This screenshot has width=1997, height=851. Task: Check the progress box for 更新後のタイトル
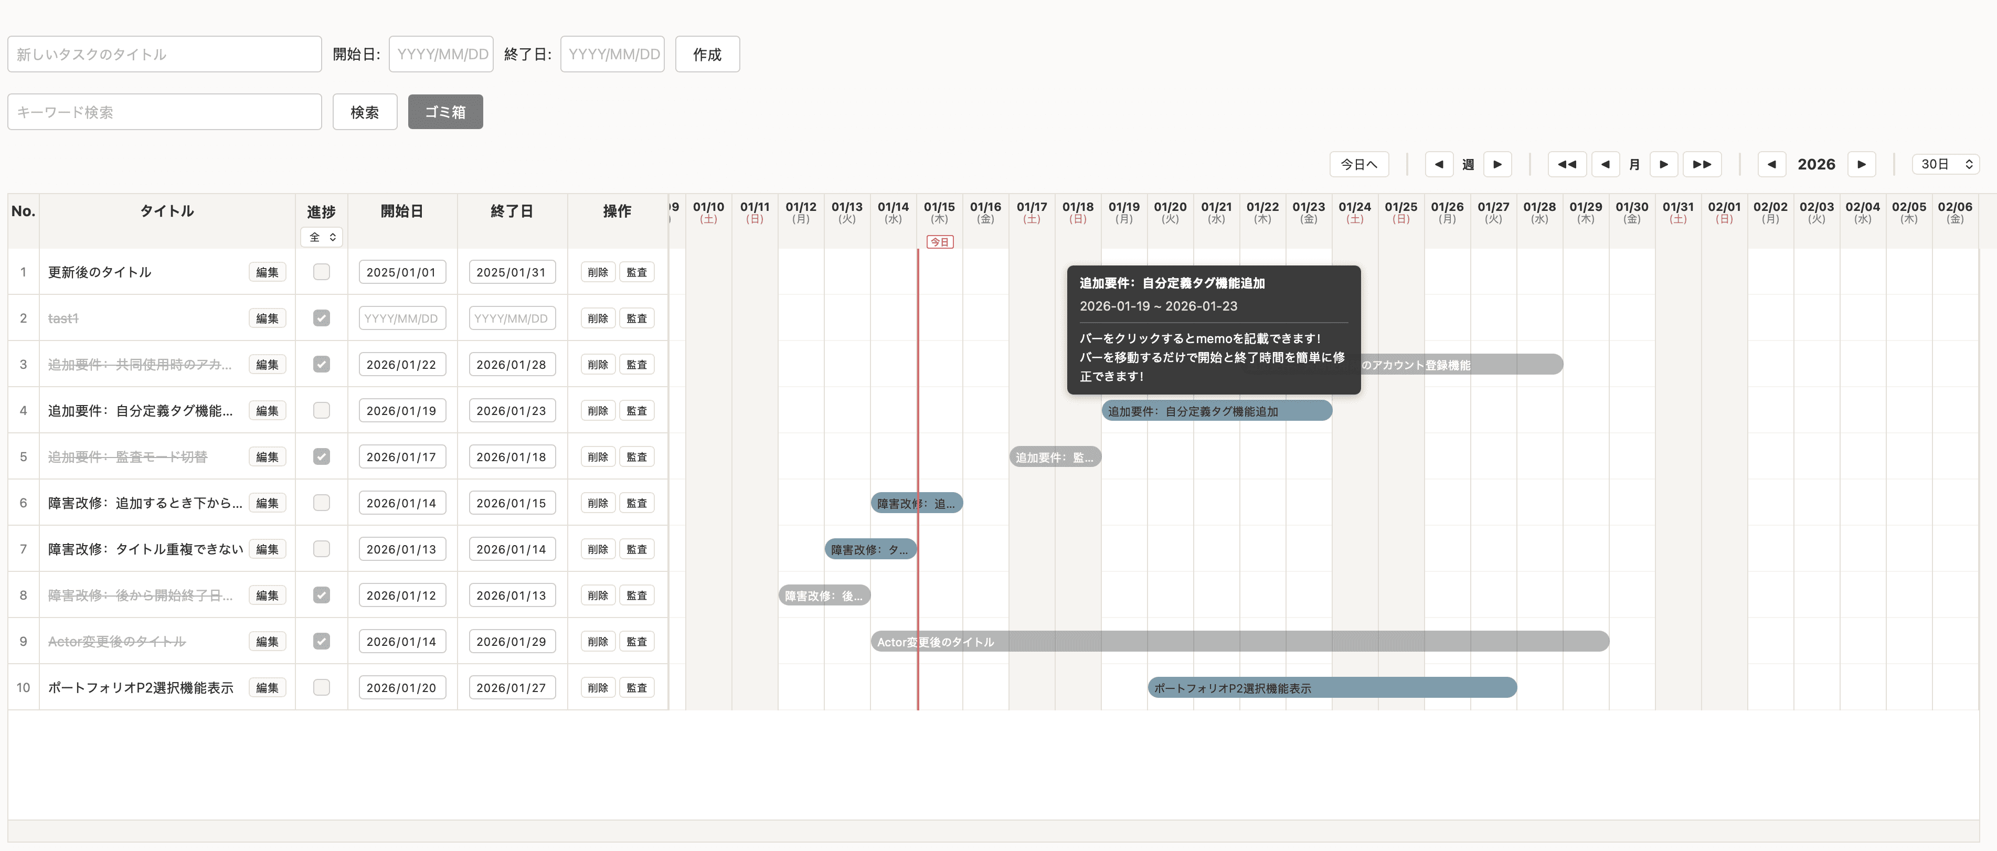(x=322, y=272)
